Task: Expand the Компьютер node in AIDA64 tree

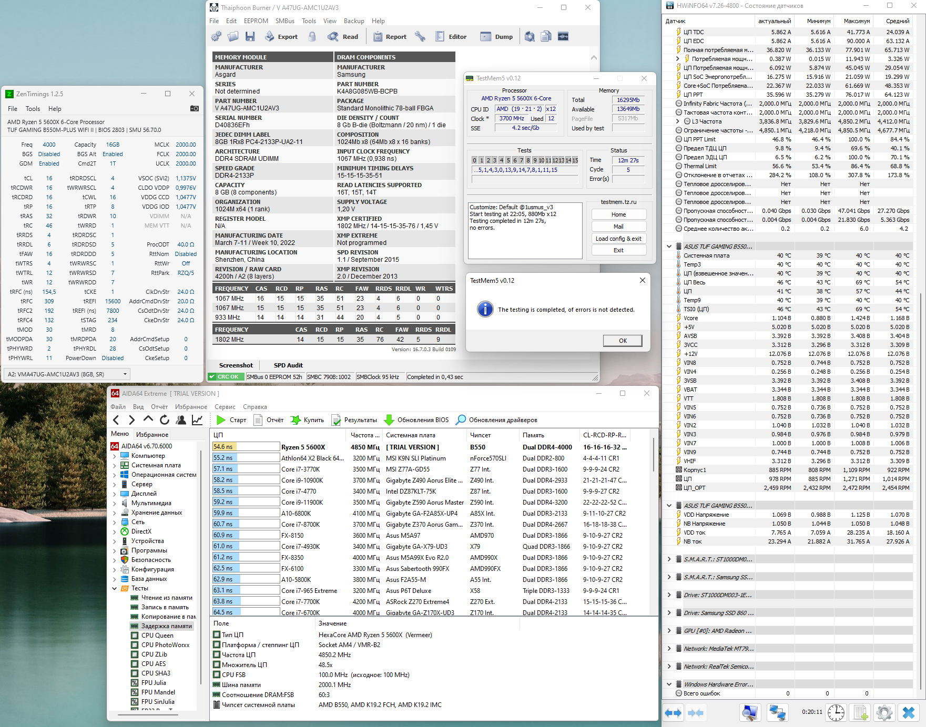Action: click(x=115, y=456)
